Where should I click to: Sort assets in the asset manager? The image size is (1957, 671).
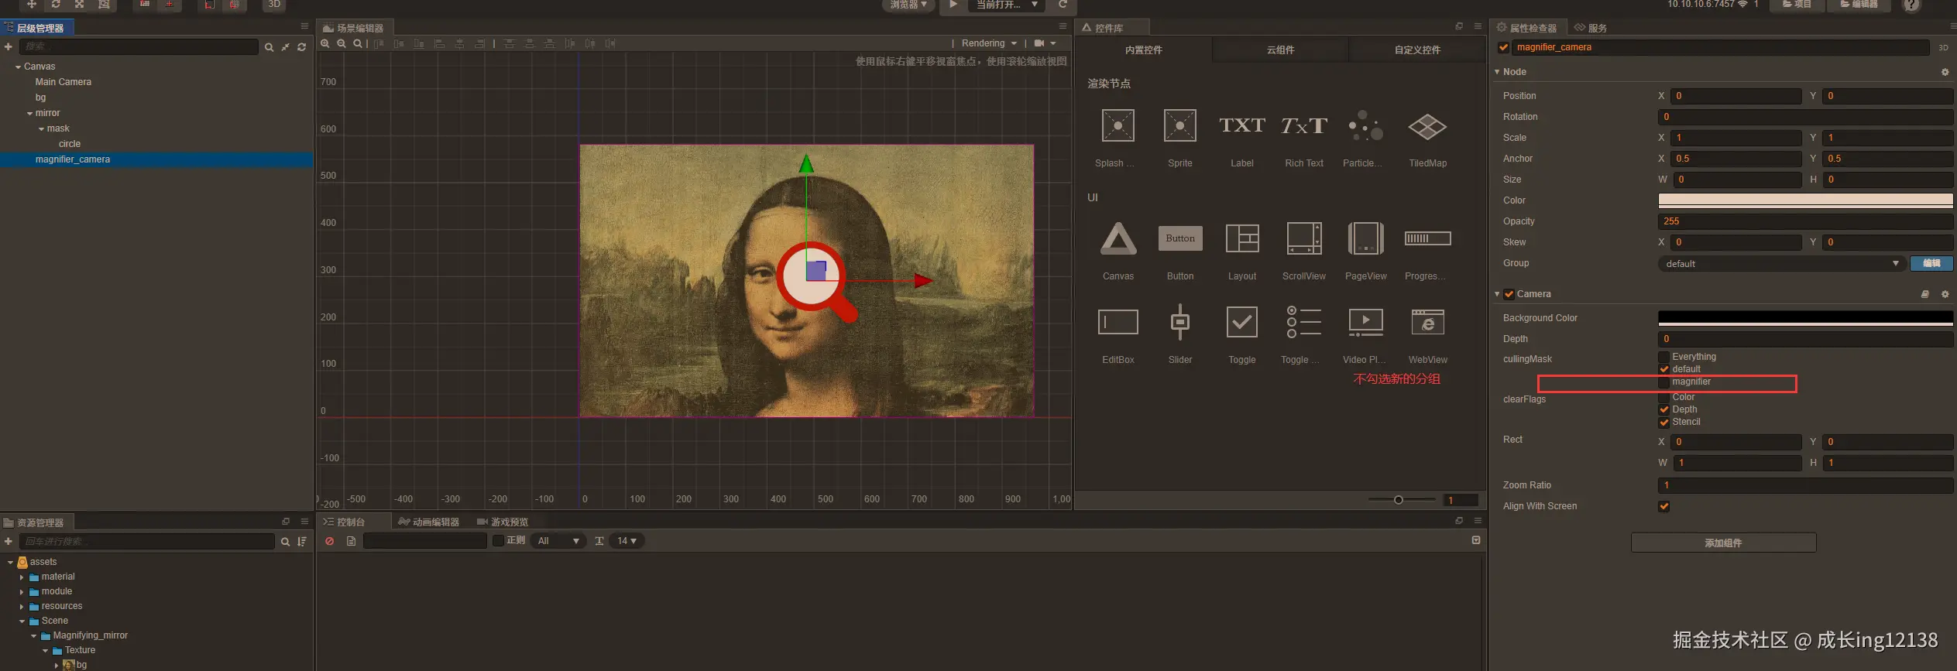[302, 542]
